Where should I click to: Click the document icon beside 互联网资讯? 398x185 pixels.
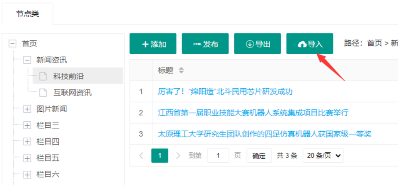click(x=43, y=93)
